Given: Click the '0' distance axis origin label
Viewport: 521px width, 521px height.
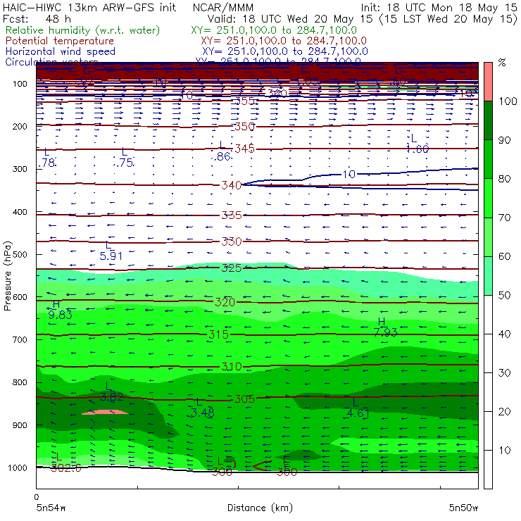Looking at the screenshot, I should point(36,497).
